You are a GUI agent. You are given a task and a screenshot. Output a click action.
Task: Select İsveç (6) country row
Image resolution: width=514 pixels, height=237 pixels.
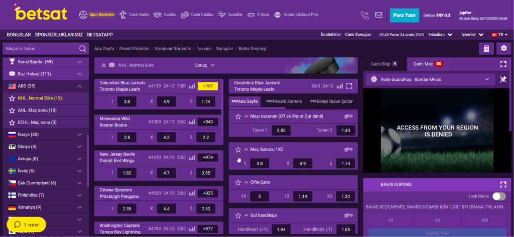pyautogui.click(x=46, y=171)
